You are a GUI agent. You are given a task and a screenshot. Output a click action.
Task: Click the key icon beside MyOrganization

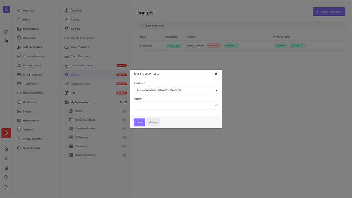point(121,102)
